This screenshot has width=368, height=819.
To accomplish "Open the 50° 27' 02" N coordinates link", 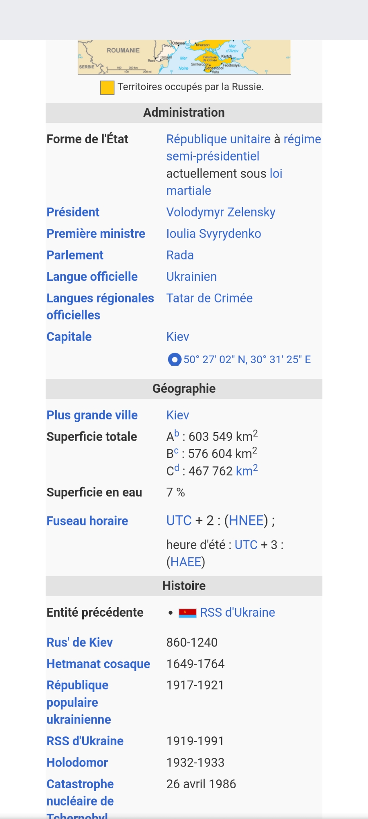I will coord(247,360).
